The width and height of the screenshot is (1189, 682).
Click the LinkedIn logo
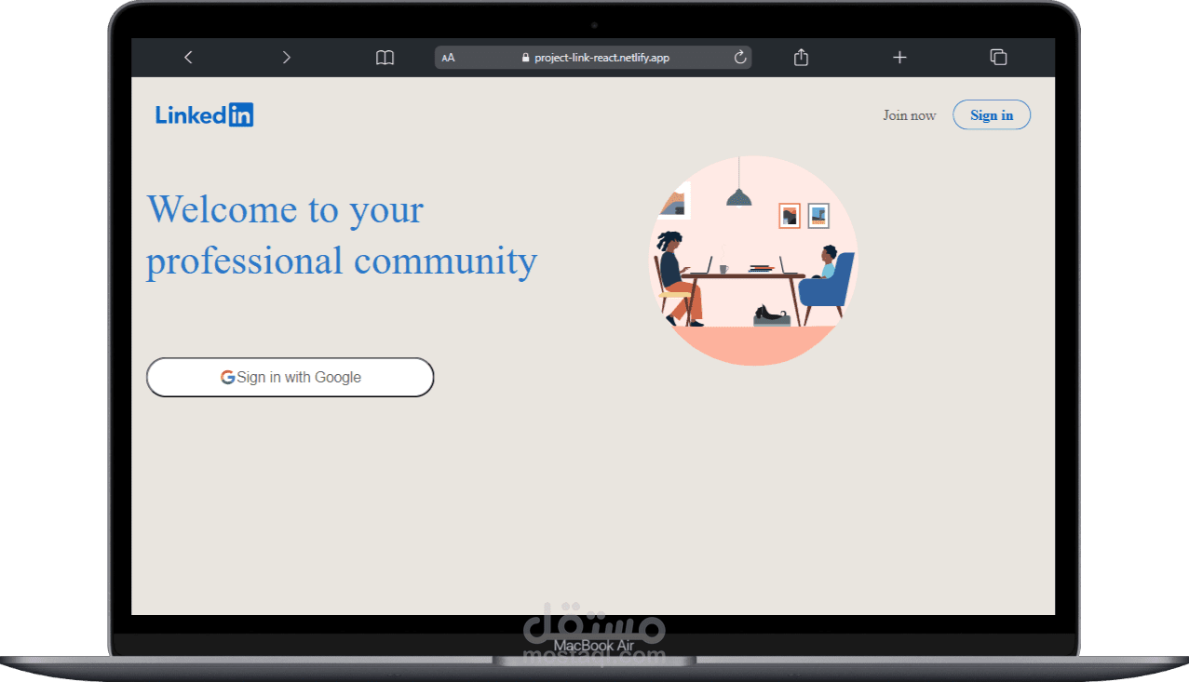tap(205, 115)
